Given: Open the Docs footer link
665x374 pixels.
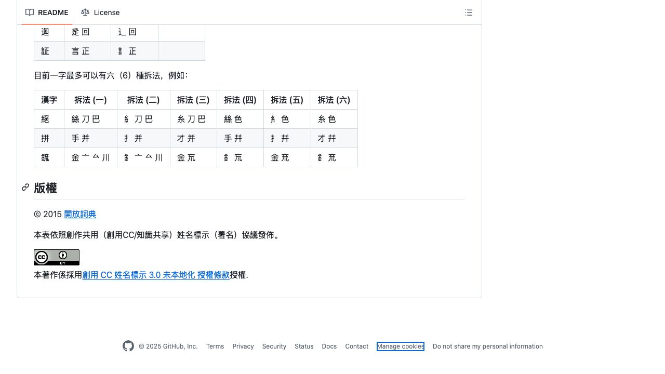Looking at the screenshot, I should point(329,346).
